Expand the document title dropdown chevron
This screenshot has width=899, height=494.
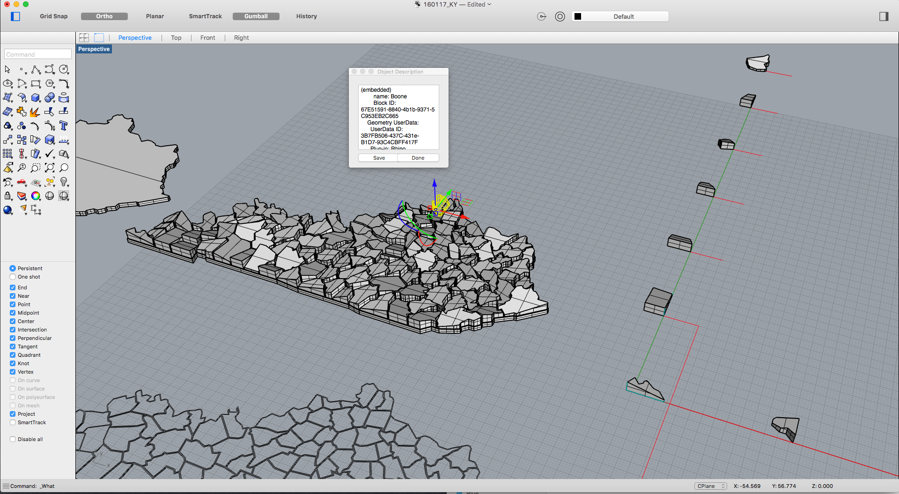click(490, 4)
